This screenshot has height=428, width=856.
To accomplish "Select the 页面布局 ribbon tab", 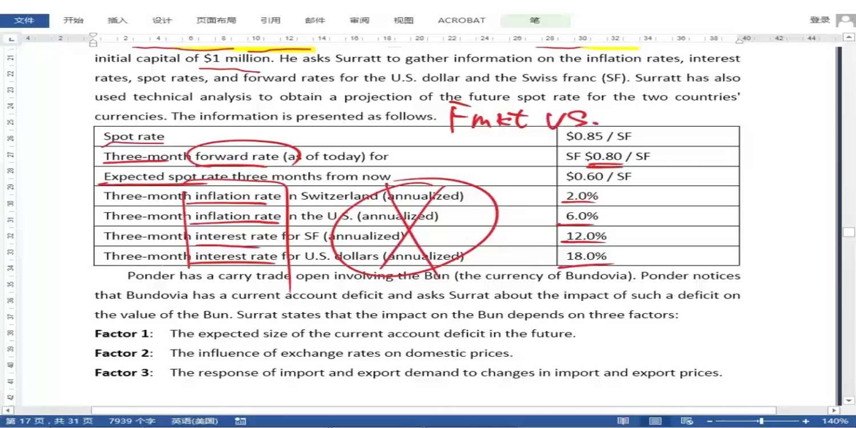I will [216, 21].
